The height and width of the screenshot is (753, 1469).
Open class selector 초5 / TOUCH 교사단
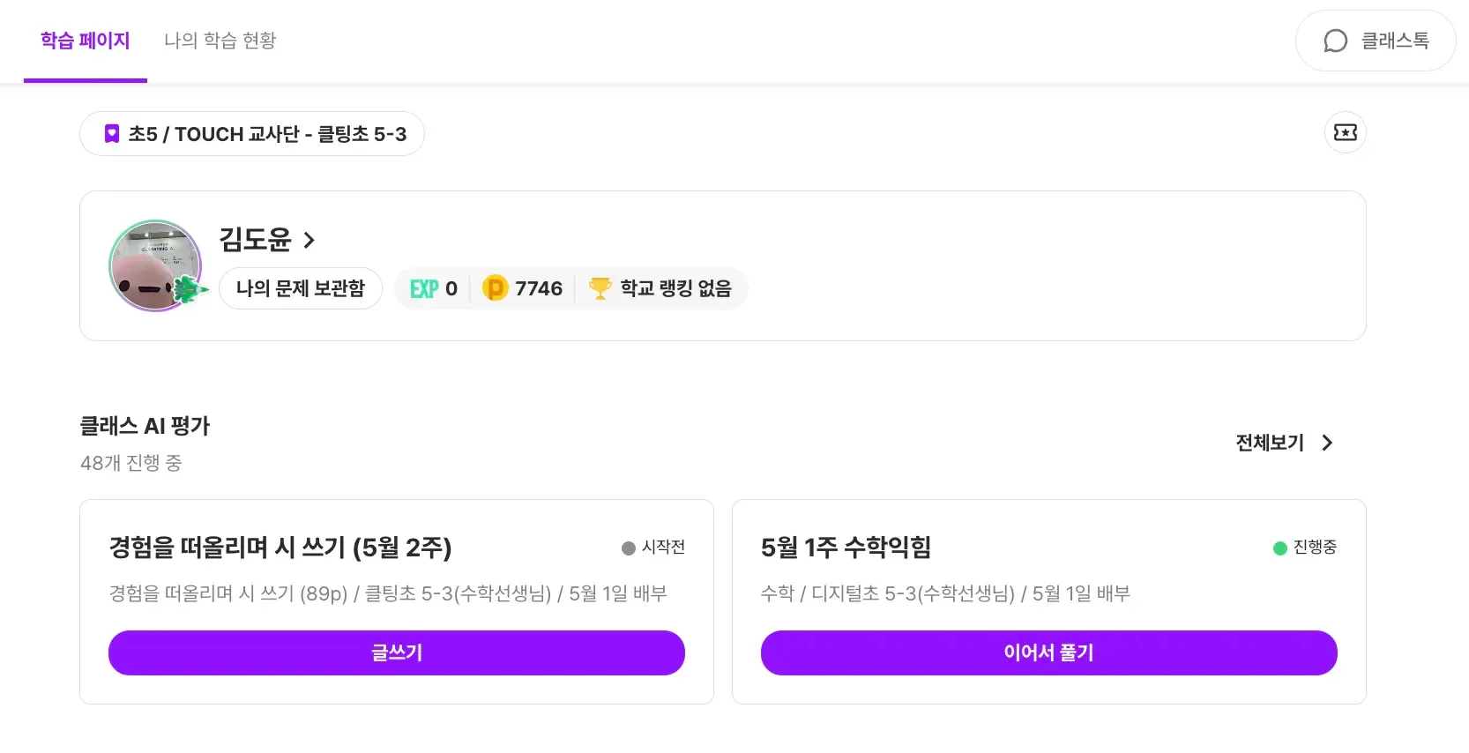coord(252,134)
